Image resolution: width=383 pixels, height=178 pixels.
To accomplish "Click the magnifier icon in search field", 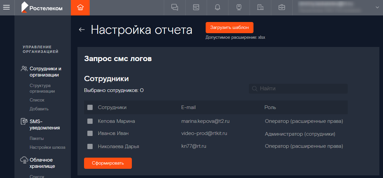I will pos(254,89).
